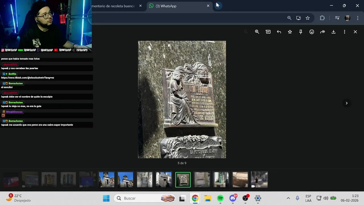Open the Chrome profile avatar
The height and width of the screenshot is (205, 364).
click(347, 18)
